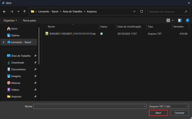This screenshot has height=119, width=192.
Task: Click the pin icon next to Downloads
Action: coord(35,63)
